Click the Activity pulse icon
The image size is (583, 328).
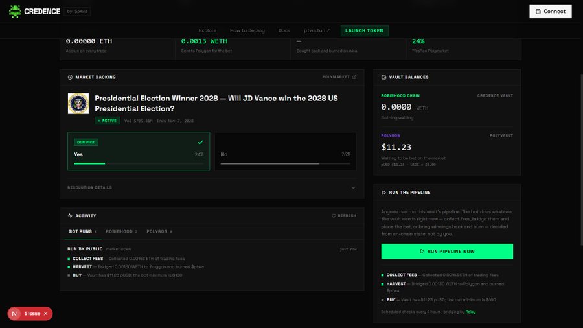[70, 215]
